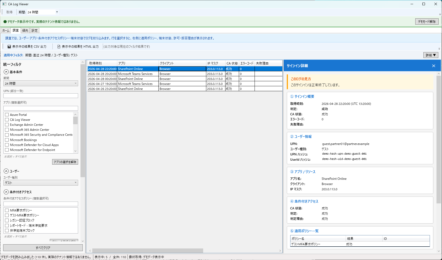Open the ユーザー種別 dropdown showing ゲスト

click(x=41, y=183)
